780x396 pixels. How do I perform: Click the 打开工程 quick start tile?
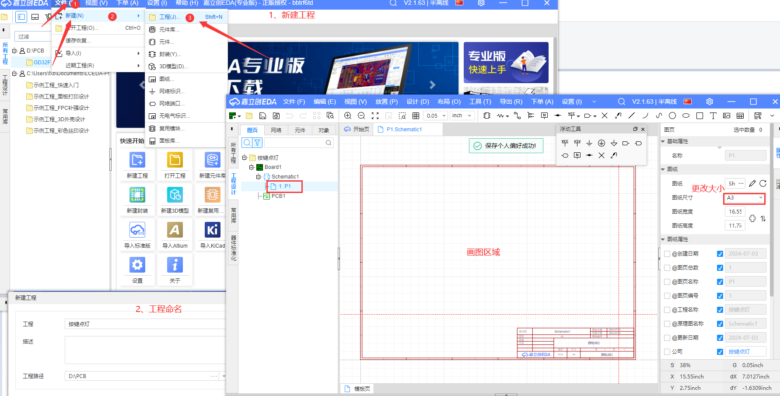click(x=175, y=165)
